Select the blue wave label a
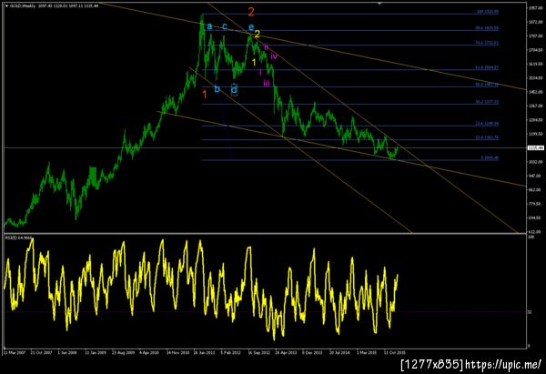This screenshot has height=374, width=546. pos(209,26)
